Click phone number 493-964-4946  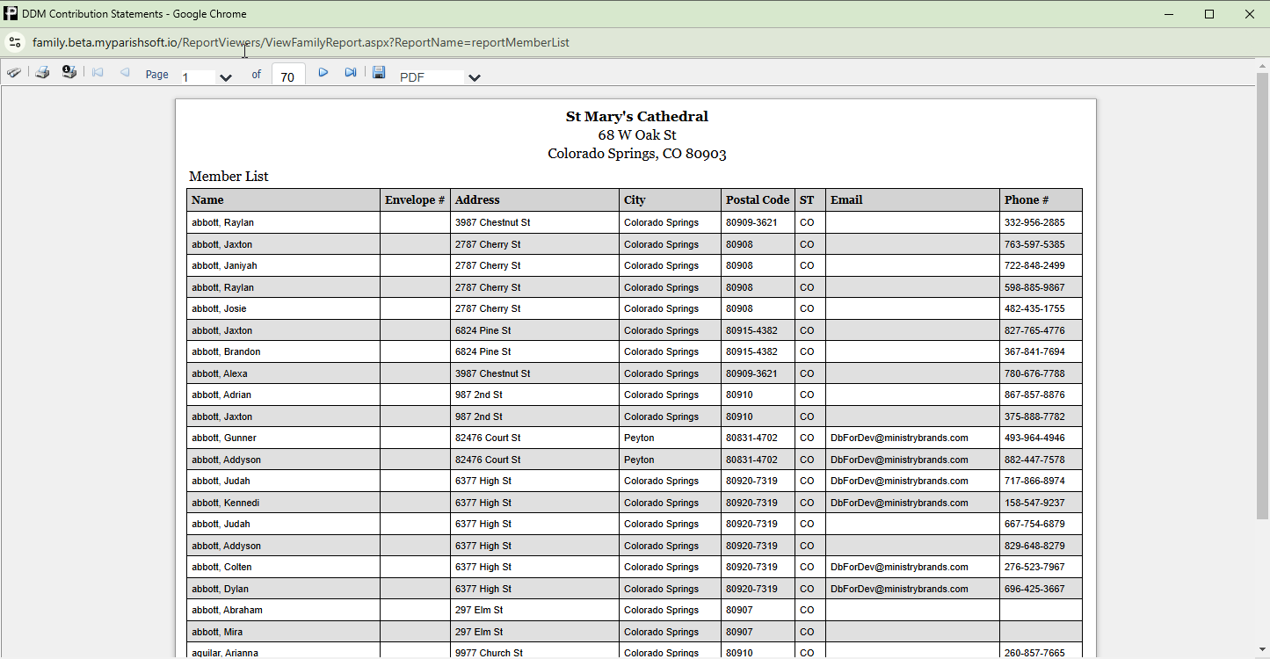click(x=1034, y=438)
